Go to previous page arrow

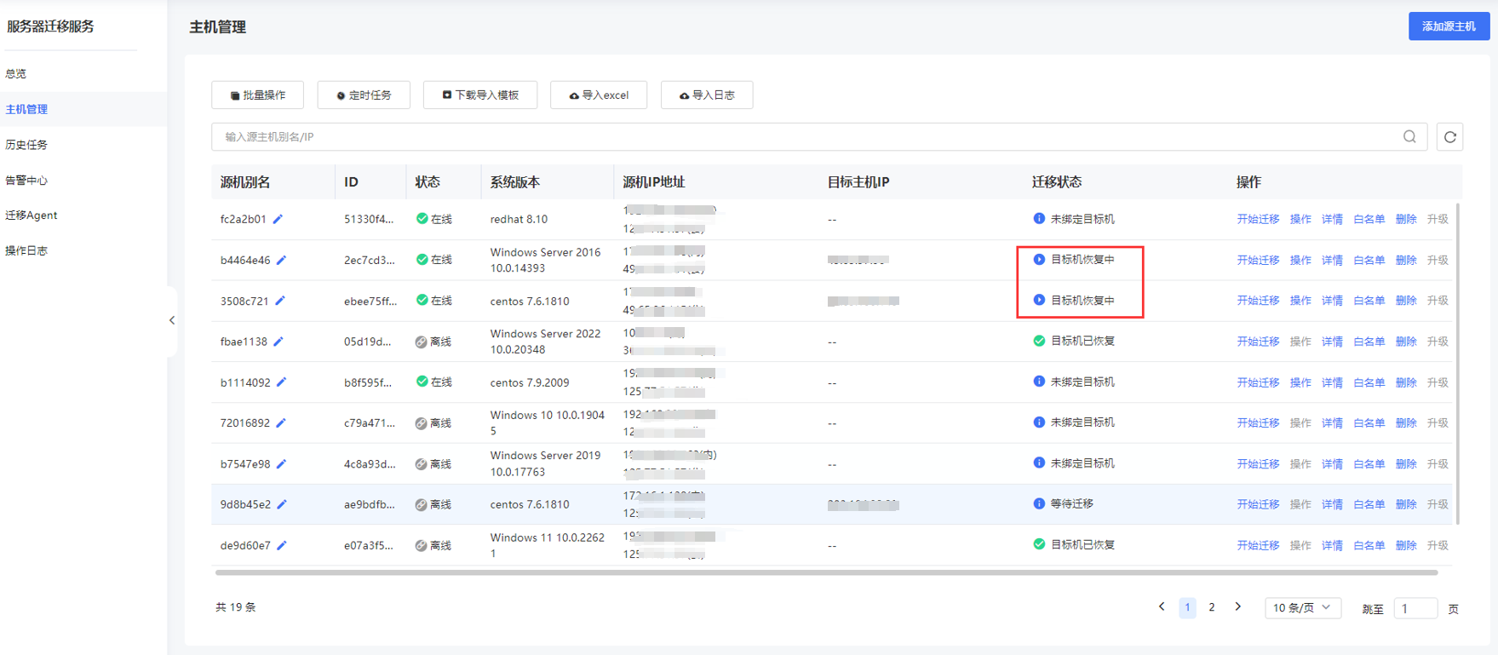(1162, 607)
